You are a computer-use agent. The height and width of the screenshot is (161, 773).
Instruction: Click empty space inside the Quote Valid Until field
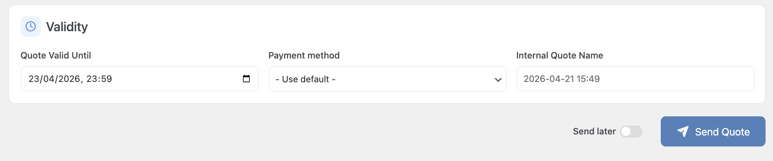[178, 79]
